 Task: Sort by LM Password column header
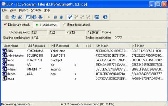(37, 46)
